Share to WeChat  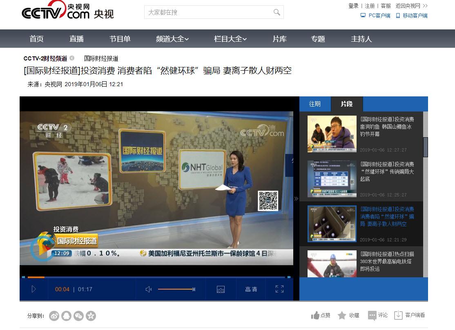pyautogui.click(x=78, y=316)
